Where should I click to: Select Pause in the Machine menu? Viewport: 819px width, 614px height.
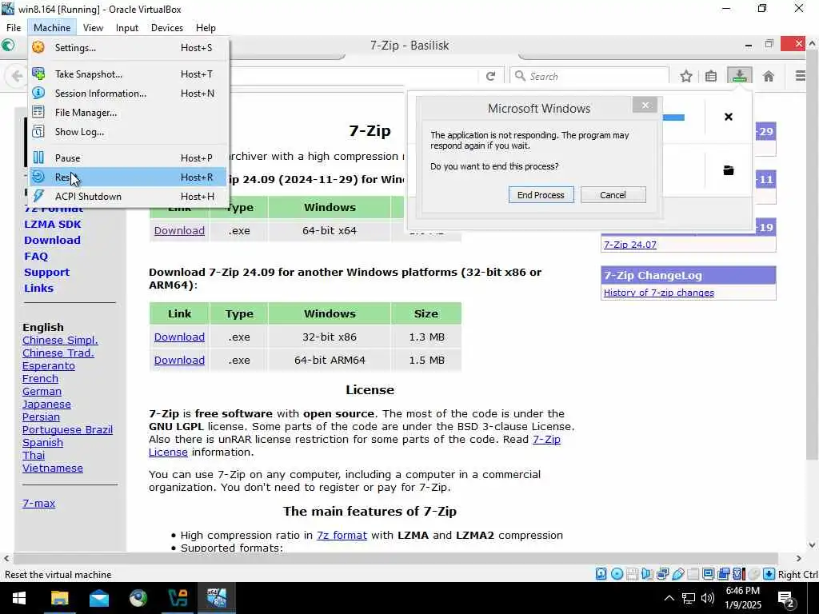point(129,157)
